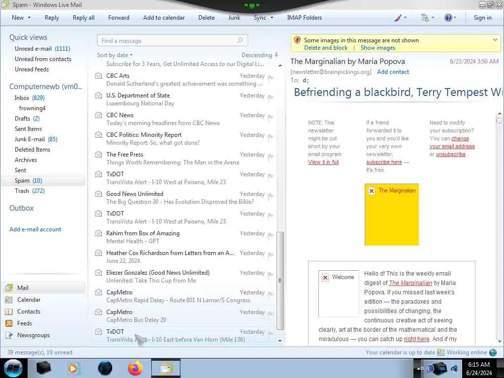Click the Find a message search field
The width and height of the screenshot is (504, 378).
172,40
